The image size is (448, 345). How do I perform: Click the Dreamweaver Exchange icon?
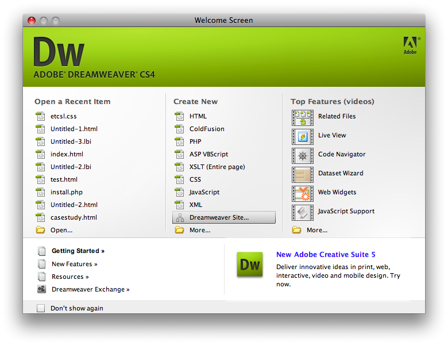(x=41, y=289)
